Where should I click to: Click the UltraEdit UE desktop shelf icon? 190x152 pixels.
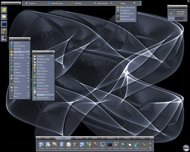coord(4,31)
